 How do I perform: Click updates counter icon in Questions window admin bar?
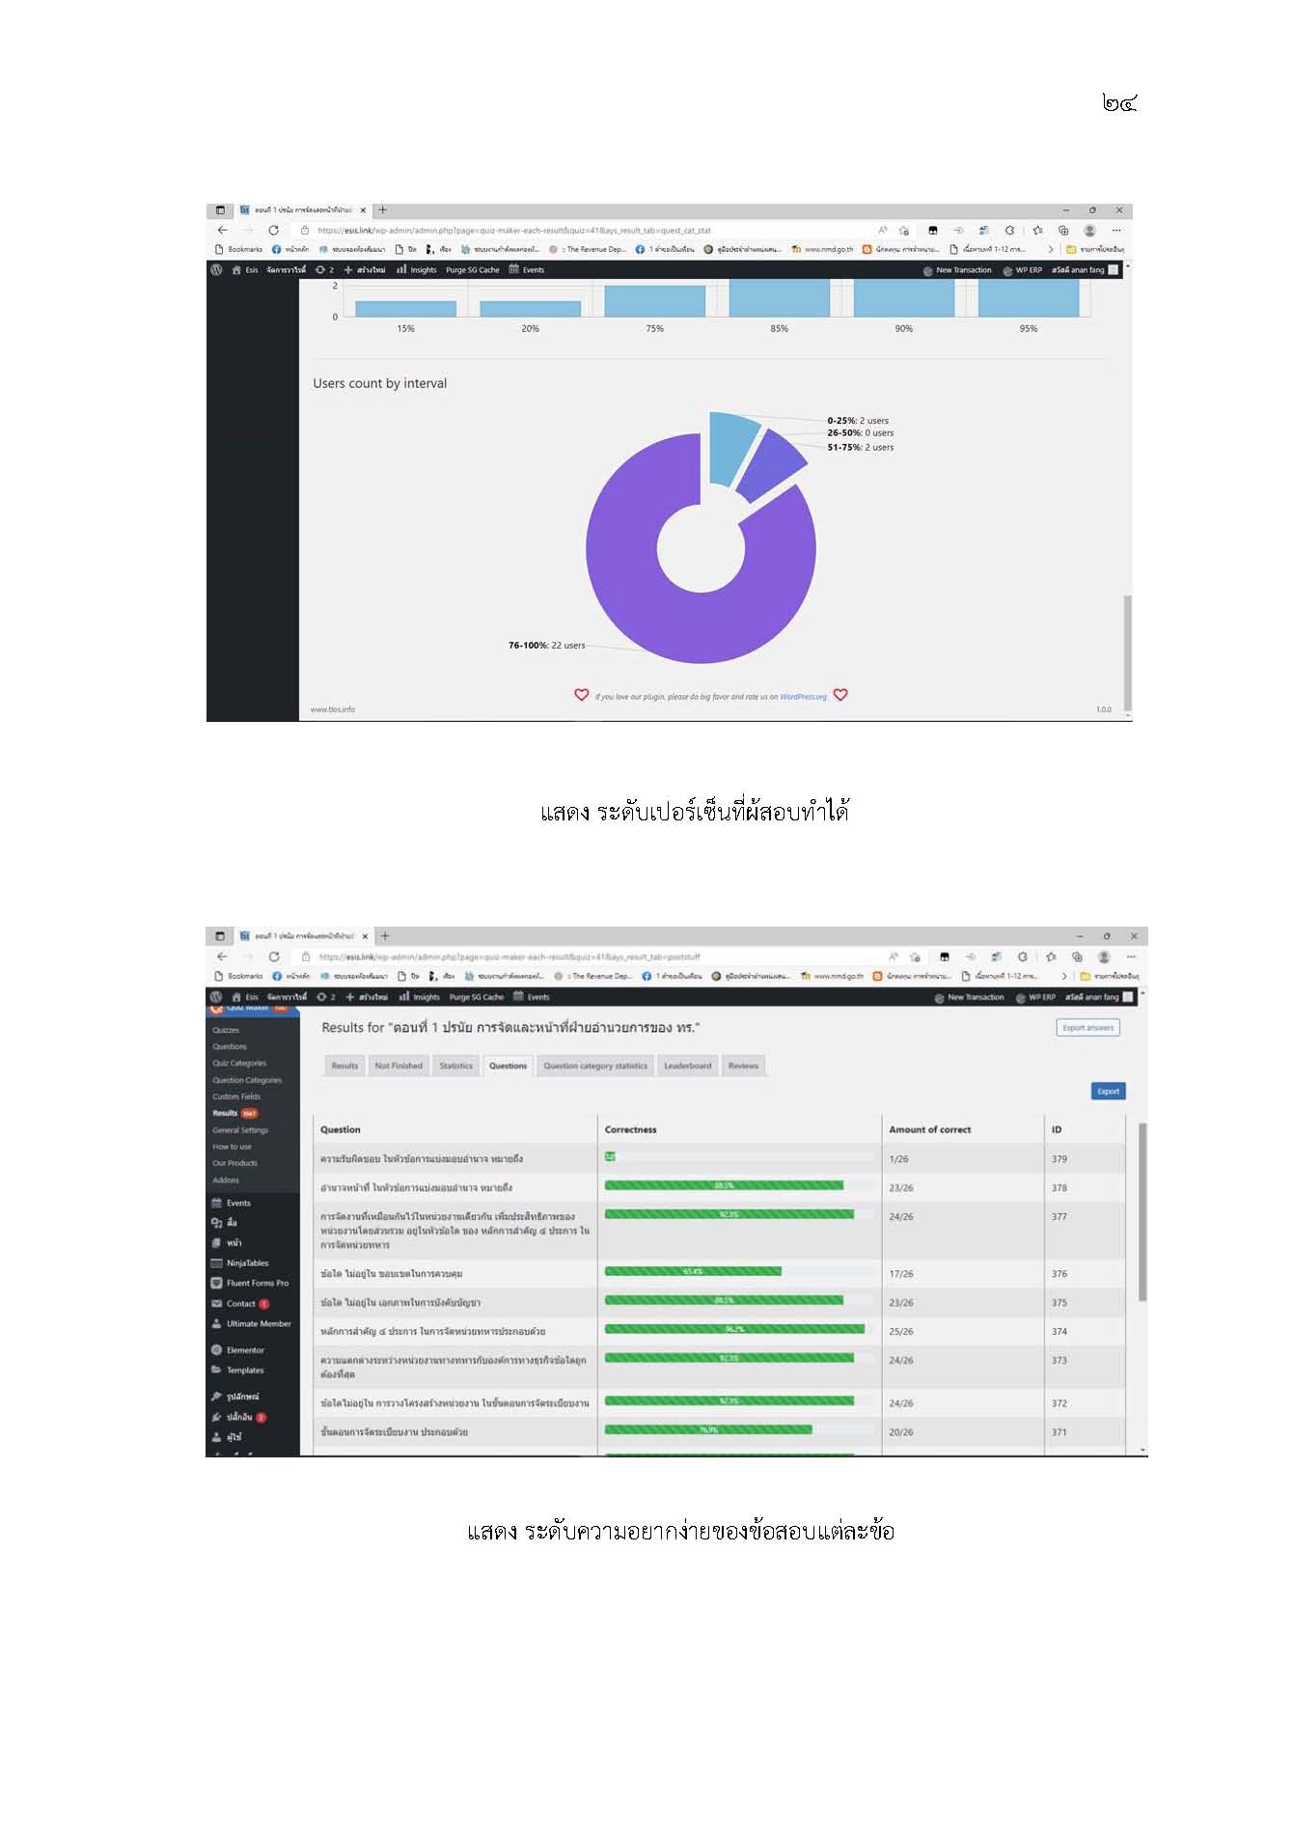point(325,997)
